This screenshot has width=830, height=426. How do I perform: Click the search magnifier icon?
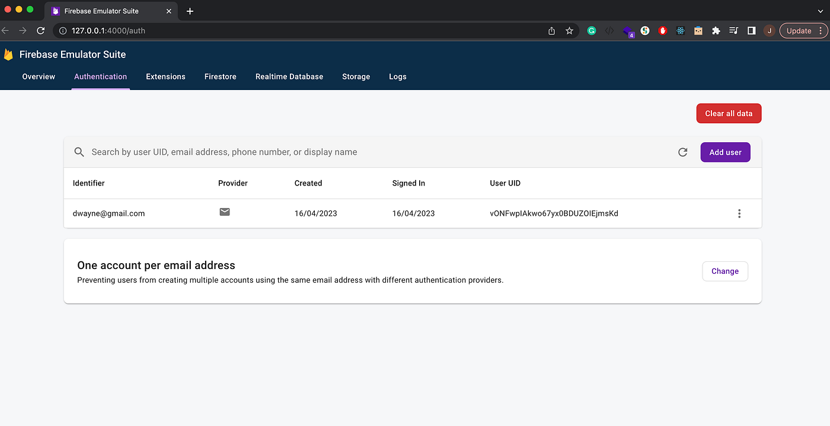point(79,152)
